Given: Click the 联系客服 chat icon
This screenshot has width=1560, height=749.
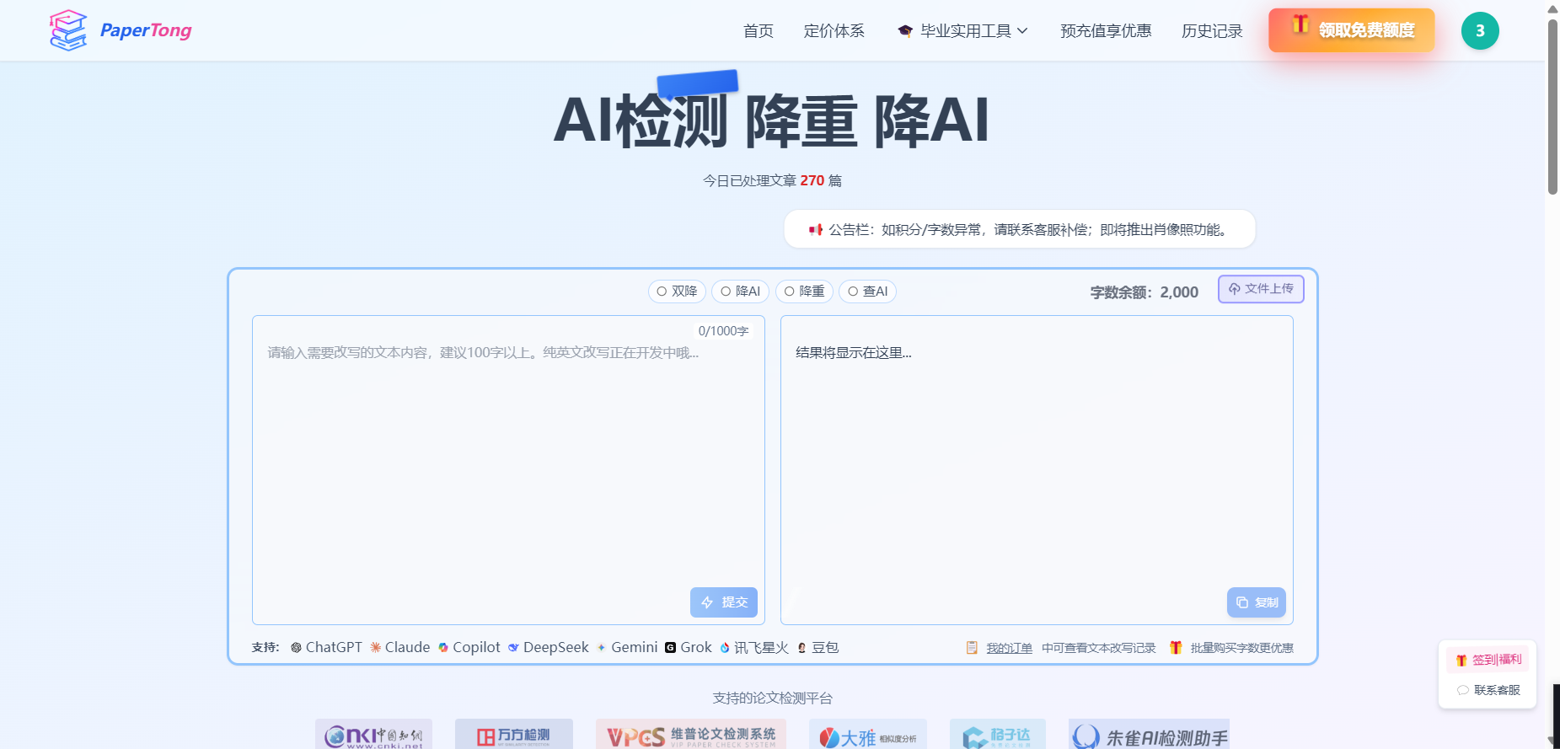Looking at the screenshot, I should click(1463, 690).
